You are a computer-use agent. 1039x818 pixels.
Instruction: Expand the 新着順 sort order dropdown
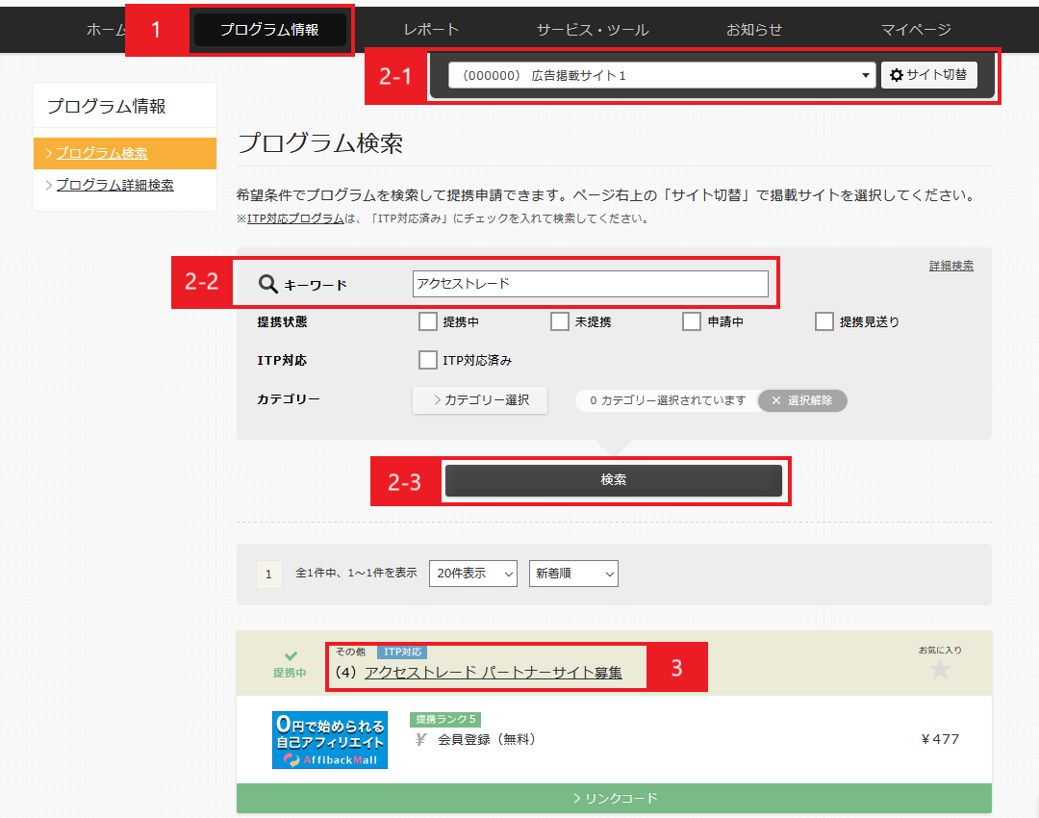573,574
